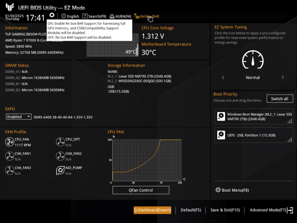Click the DDR5-6400 38-40-40-84 EXPO profile text
Viewport: 297px width, 223px height.
[63, 117]
